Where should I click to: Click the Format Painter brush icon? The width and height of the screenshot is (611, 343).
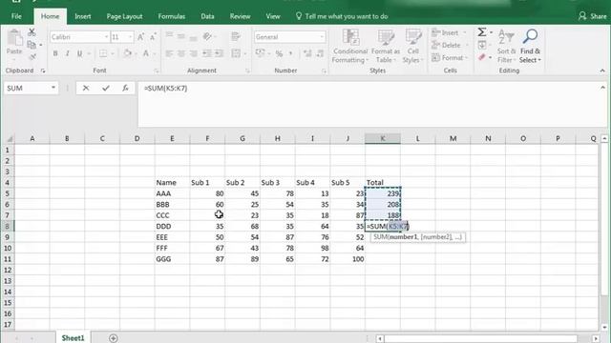tap(32, 57)
